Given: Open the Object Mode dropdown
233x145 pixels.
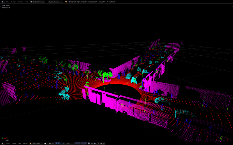Looking at the screenshot, I should [x=36, y=144].
